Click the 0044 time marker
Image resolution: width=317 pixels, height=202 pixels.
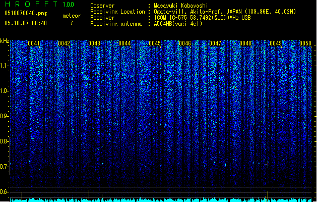point(124,43)
